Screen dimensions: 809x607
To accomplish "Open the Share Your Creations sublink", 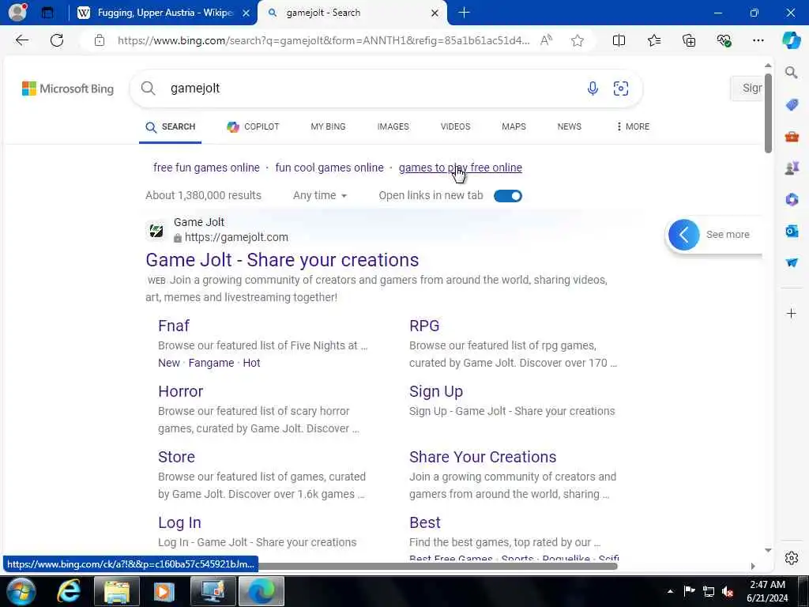I will [483, 457].
